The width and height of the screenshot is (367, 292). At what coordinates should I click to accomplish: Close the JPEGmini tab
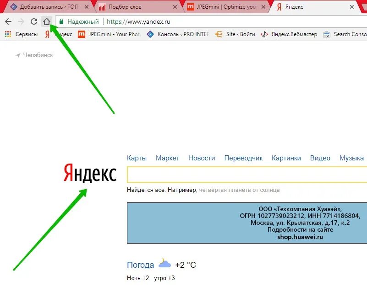(263, 7)
